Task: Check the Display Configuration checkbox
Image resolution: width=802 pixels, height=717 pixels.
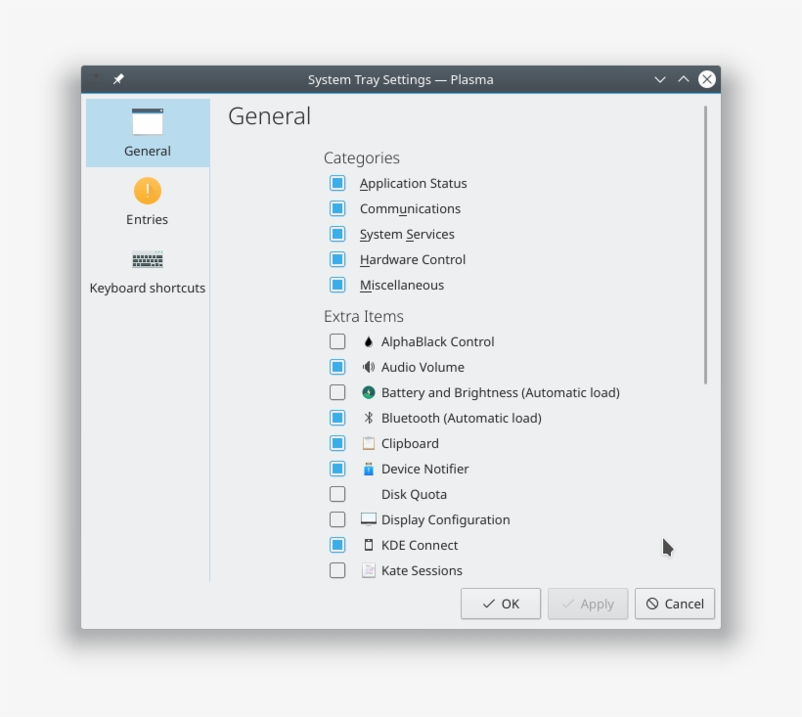Action: (337, 519)
